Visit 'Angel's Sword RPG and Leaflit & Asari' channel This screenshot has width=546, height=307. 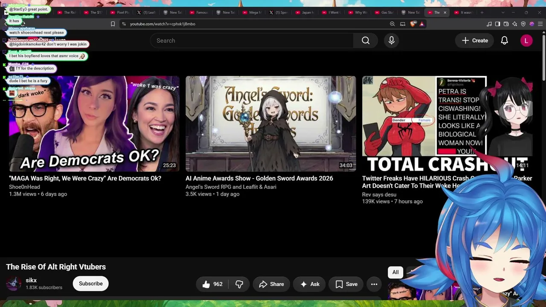click(231, 187)
